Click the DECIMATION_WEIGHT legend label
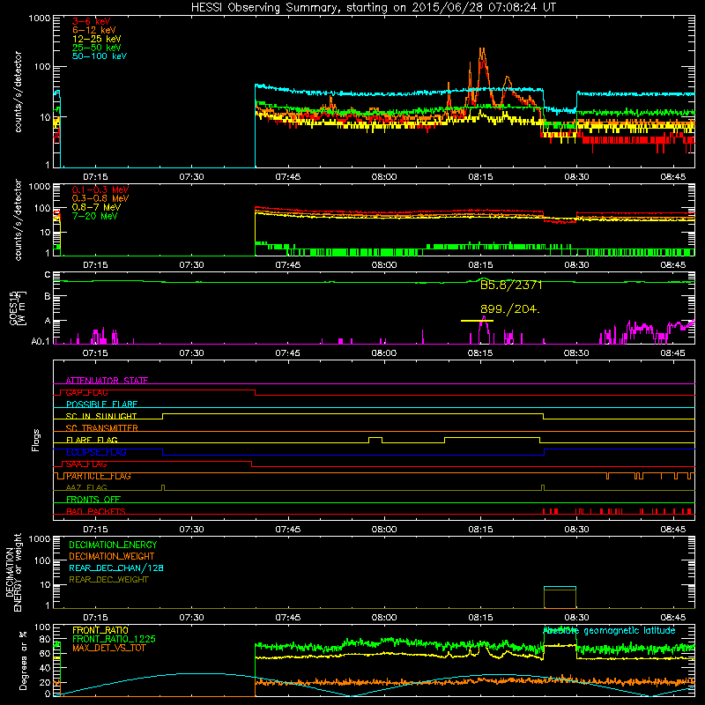 112,556
